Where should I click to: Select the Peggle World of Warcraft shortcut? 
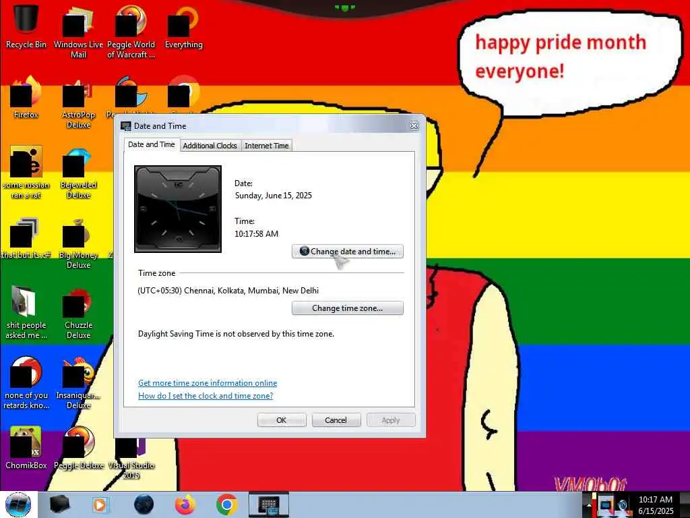(x=131, y=32)
